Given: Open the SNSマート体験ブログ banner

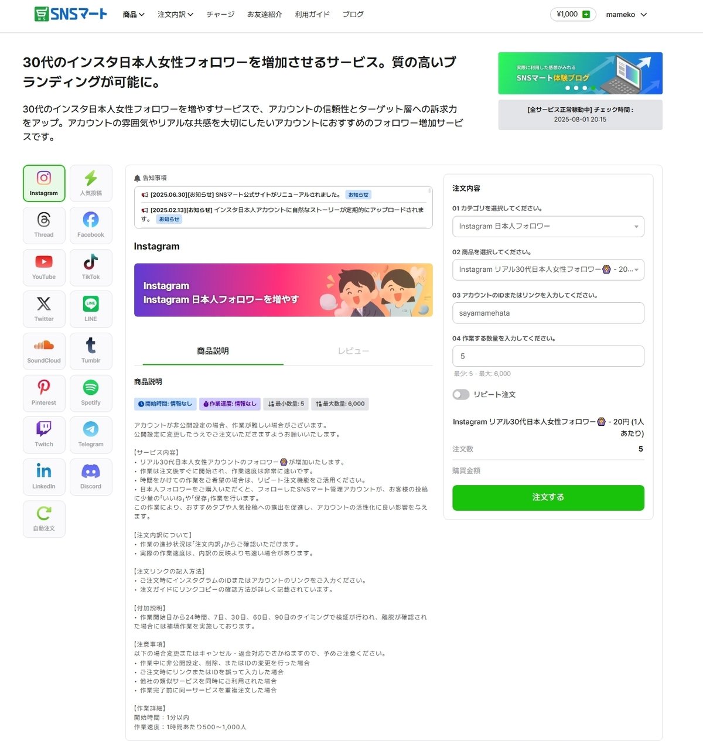Looking at the screenshot, I should [x=579, y=73].
